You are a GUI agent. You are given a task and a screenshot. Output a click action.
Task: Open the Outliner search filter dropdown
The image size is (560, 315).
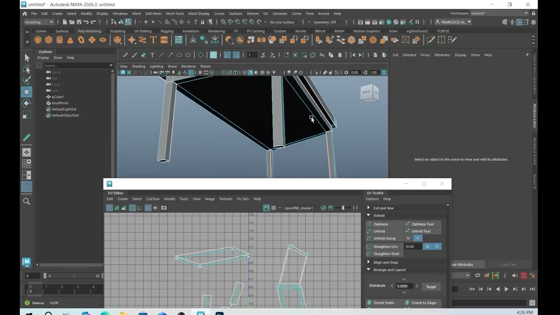coord(111,66)
